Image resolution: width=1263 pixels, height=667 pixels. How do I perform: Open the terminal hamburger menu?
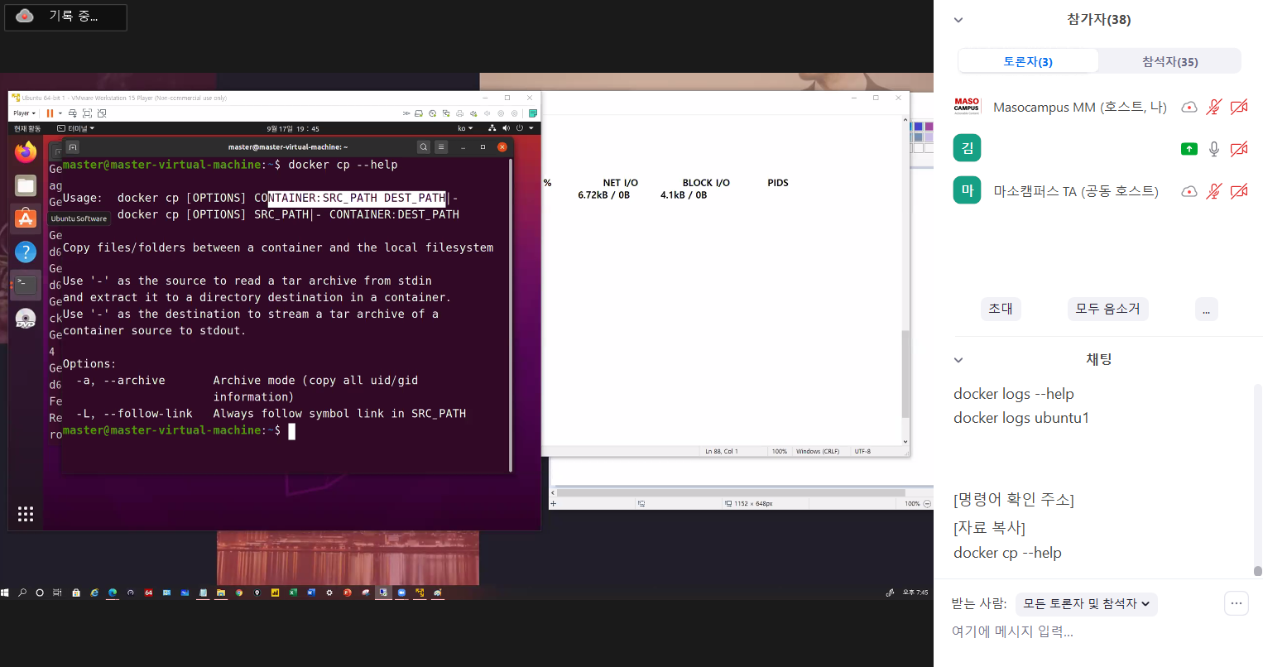441,147
